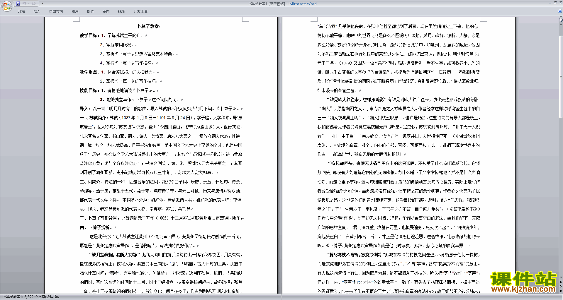Click the document title 卜算子教案

point(148,26)
